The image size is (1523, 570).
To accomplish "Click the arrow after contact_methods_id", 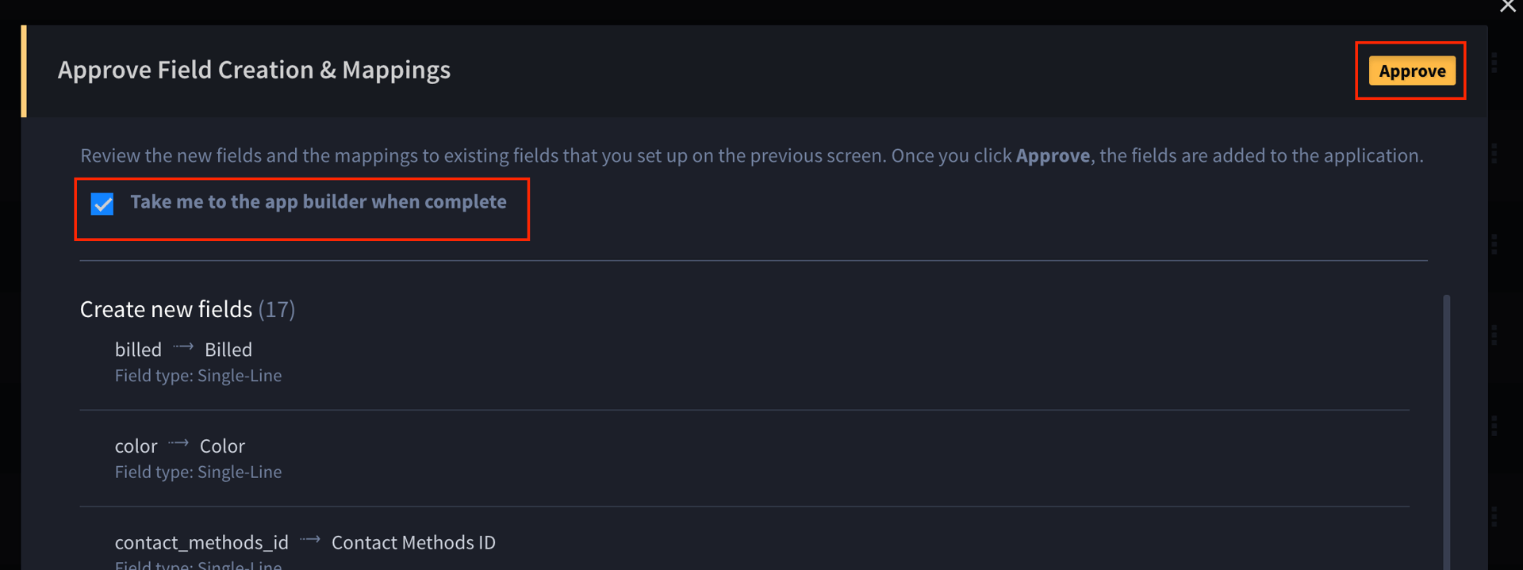I will [x=310, y=541].
